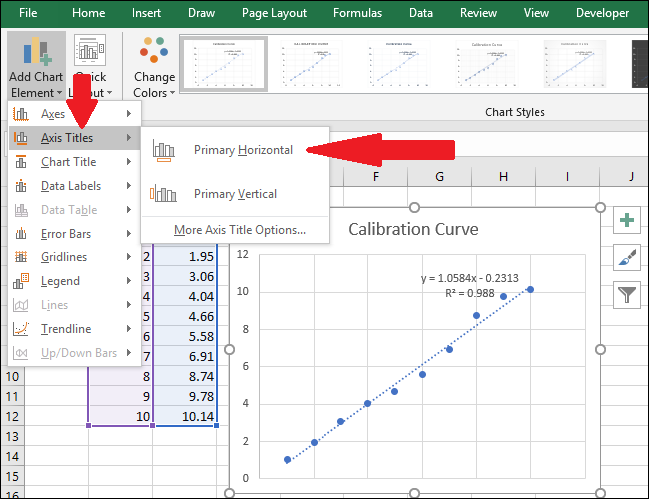Select column I header
This screenshot has height=499, width=649.
pyautogui.click(x=567, y=177)
